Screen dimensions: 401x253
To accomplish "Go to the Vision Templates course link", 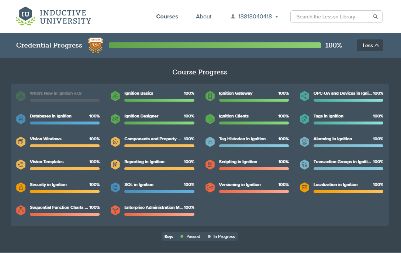I will (x=46, y=162).
